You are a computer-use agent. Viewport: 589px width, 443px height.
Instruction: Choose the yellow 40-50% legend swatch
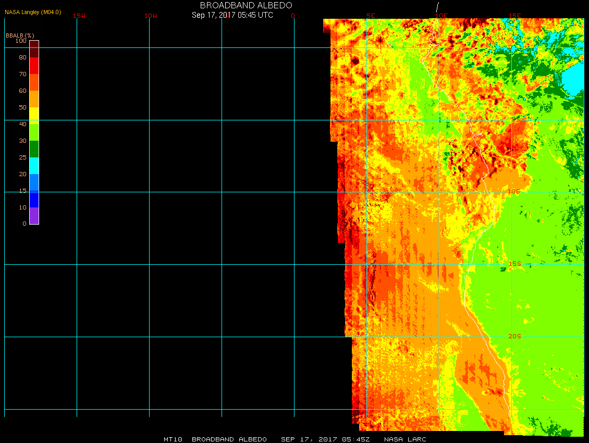pos(34,115)
